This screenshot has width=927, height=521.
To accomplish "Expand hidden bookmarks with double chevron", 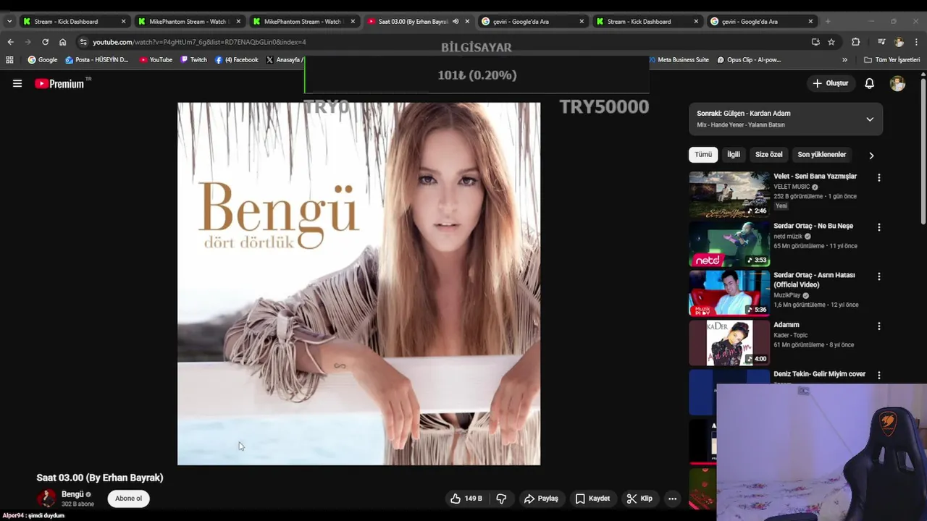I will [844, 60].
